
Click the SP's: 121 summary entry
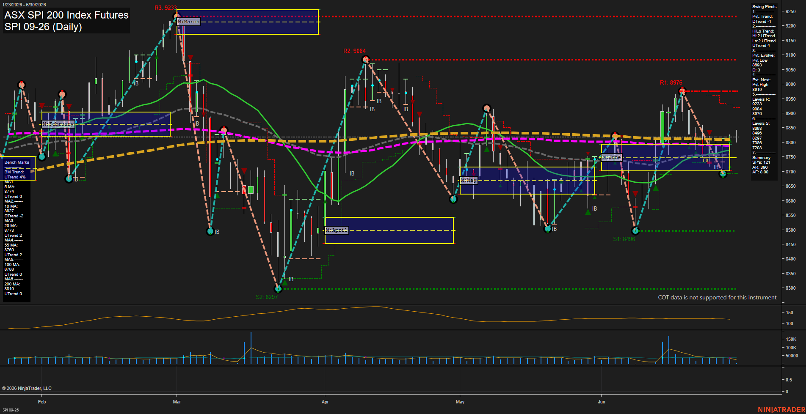pos(761,162)
